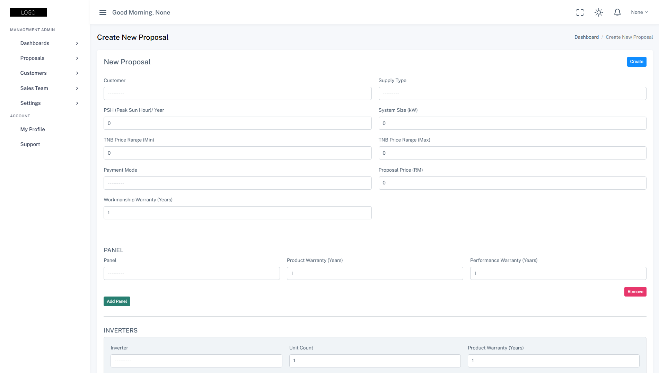Click the LOGO image
This screenshot has height=373, width=659.
28,12
